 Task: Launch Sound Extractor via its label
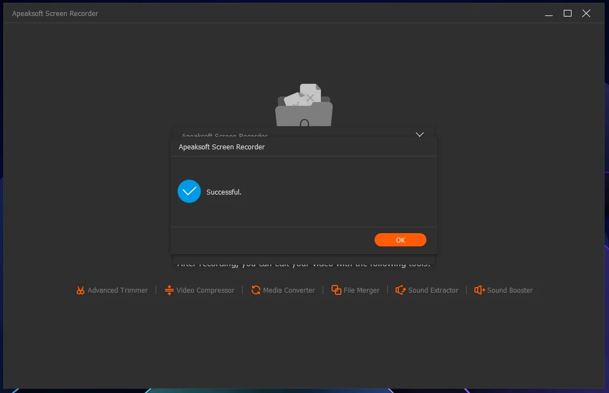tap(433, 290)
